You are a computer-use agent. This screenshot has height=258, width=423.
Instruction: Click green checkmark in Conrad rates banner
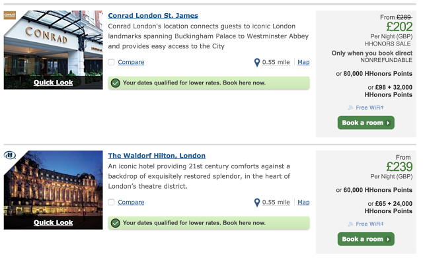(116, 83)
